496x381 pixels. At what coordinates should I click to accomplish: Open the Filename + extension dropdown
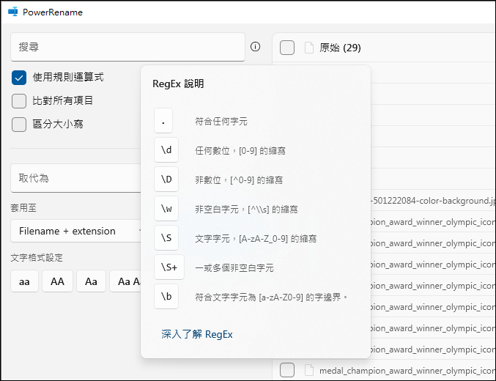pos(76,231)
